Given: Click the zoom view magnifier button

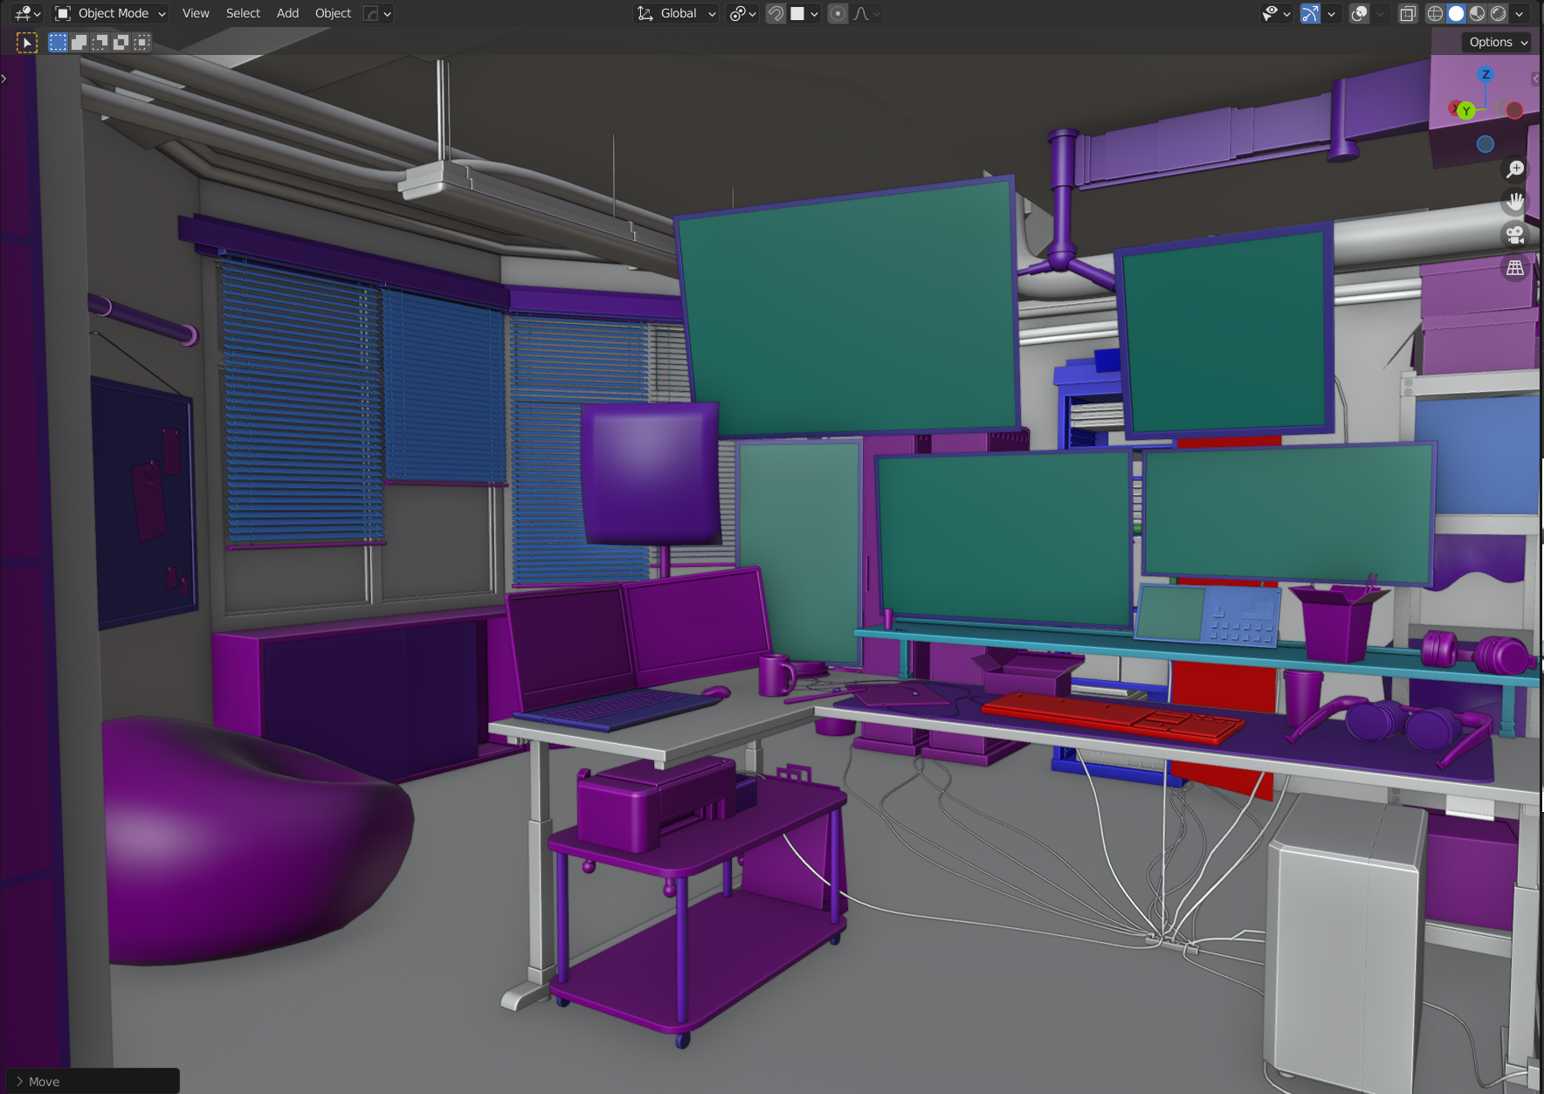Looking at the screenshot, I should click(x=1515, y=169).
